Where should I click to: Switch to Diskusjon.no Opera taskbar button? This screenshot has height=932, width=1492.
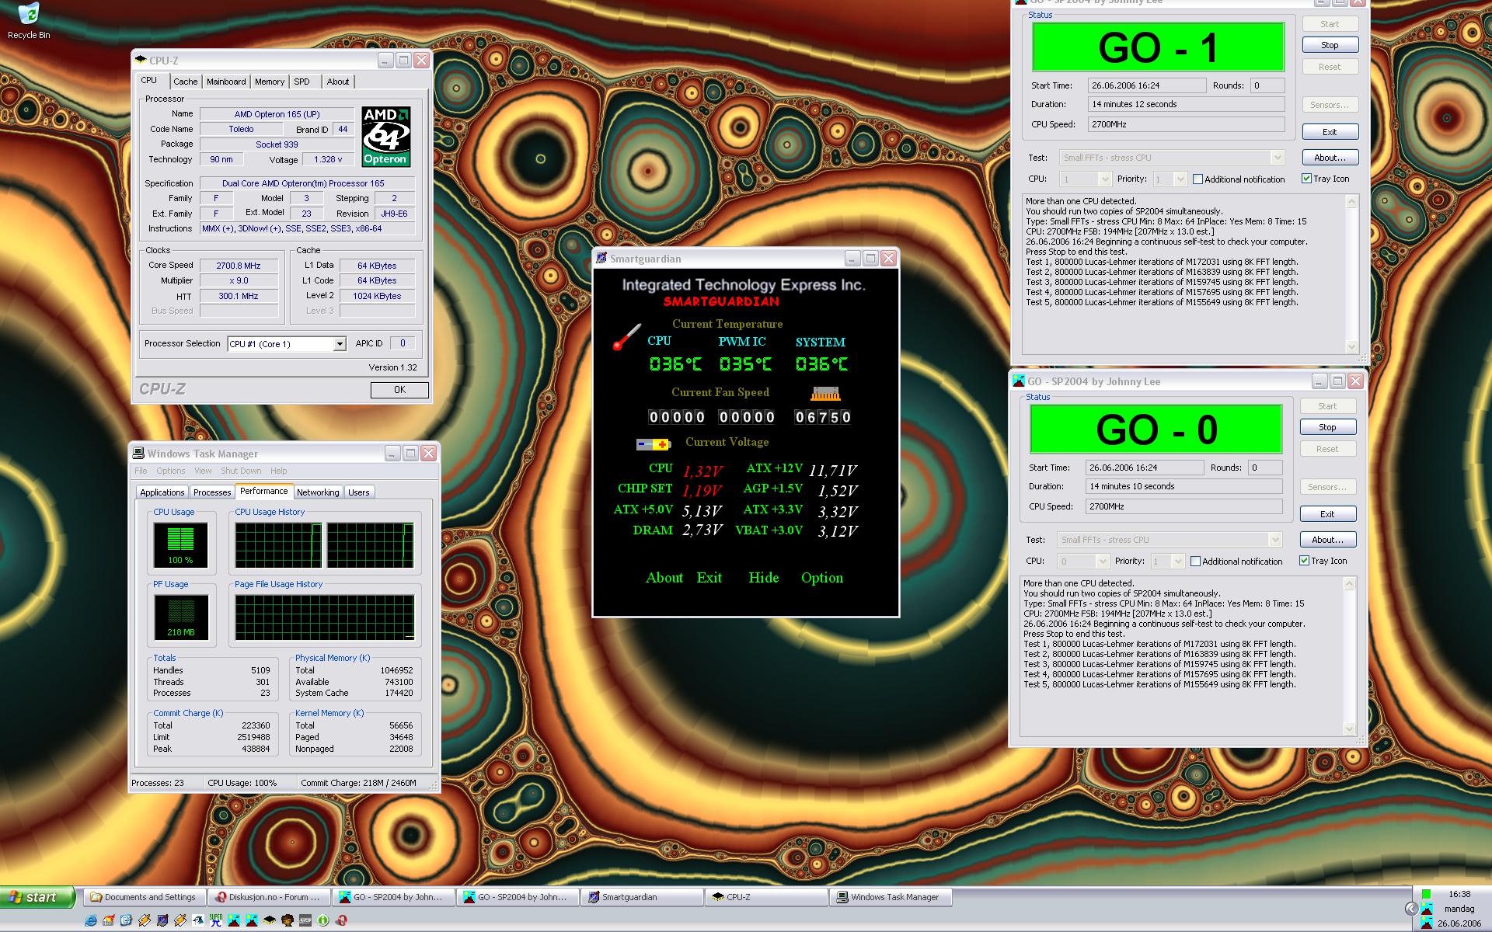pyautogui.click(x=270, y=897)
